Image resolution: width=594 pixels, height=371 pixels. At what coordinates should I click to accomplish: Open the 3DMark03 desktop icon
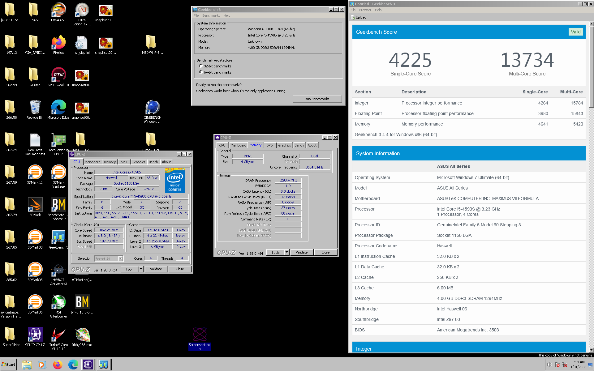click(x=35, y=240)
